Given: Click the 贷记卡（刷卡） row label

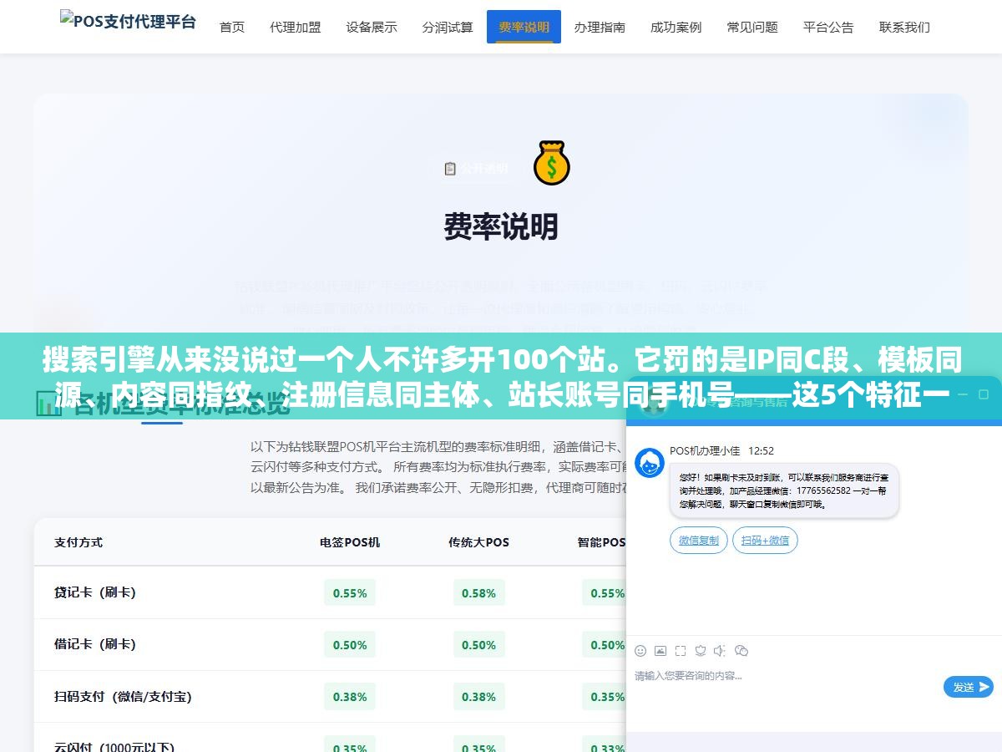Looking at the screenshot, I should coord(94,592).
